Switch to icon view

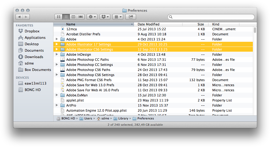point(59,17)
